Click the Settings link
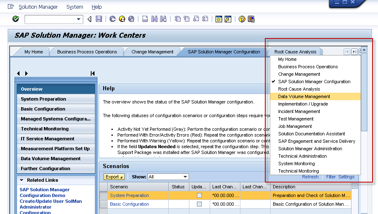The image size is (378, 214). tap(346, 177)
